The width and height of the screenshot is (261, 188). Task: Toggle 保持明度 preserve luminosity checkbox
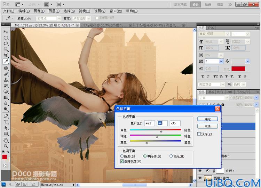tap(122, 161)
